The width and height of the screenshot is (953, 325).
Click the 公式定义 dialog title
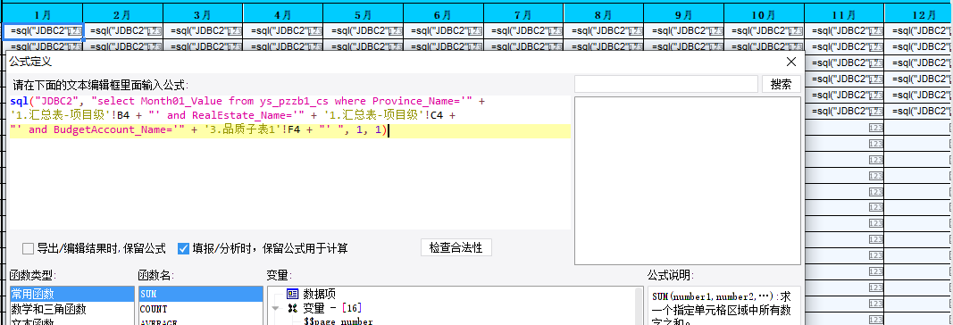[x=30, y=62]
